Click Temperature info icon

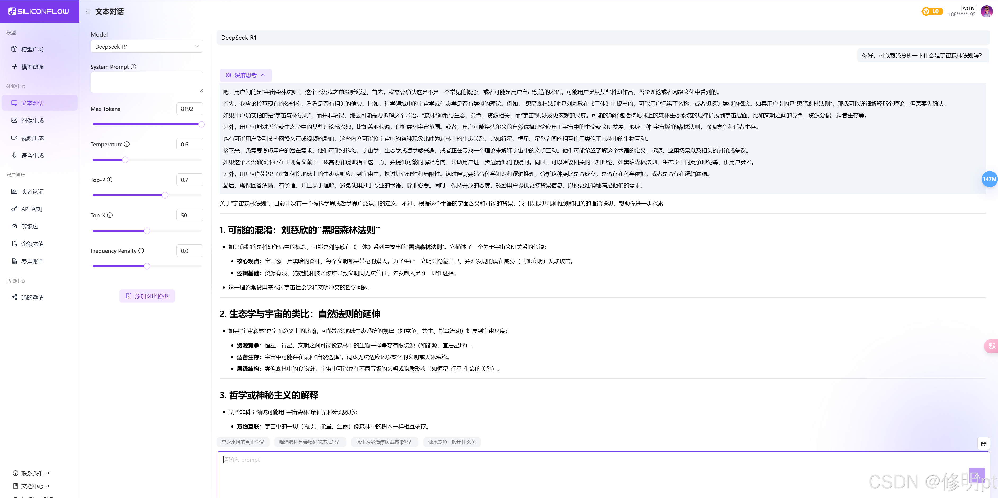coord(127,144)
